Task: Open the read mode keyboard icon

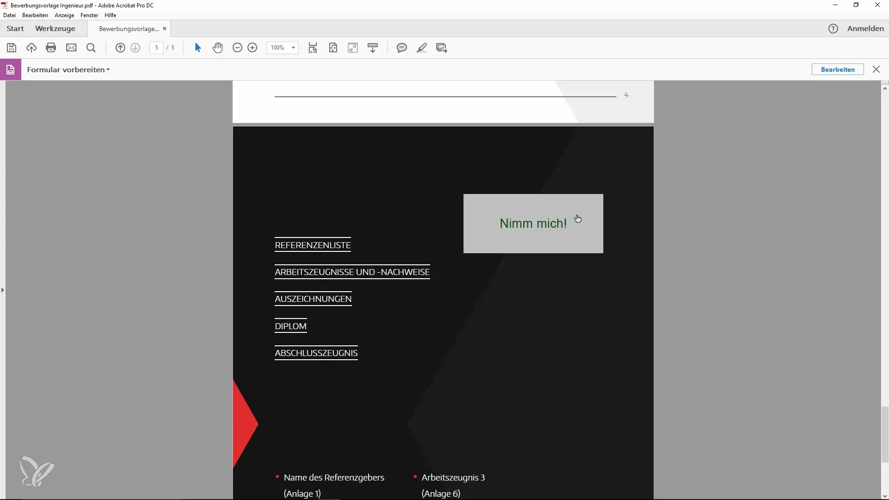Action: [x=373, y=48]
